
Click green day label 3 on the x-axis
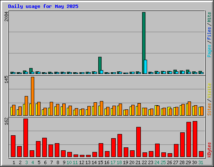(x=26, y=162)
